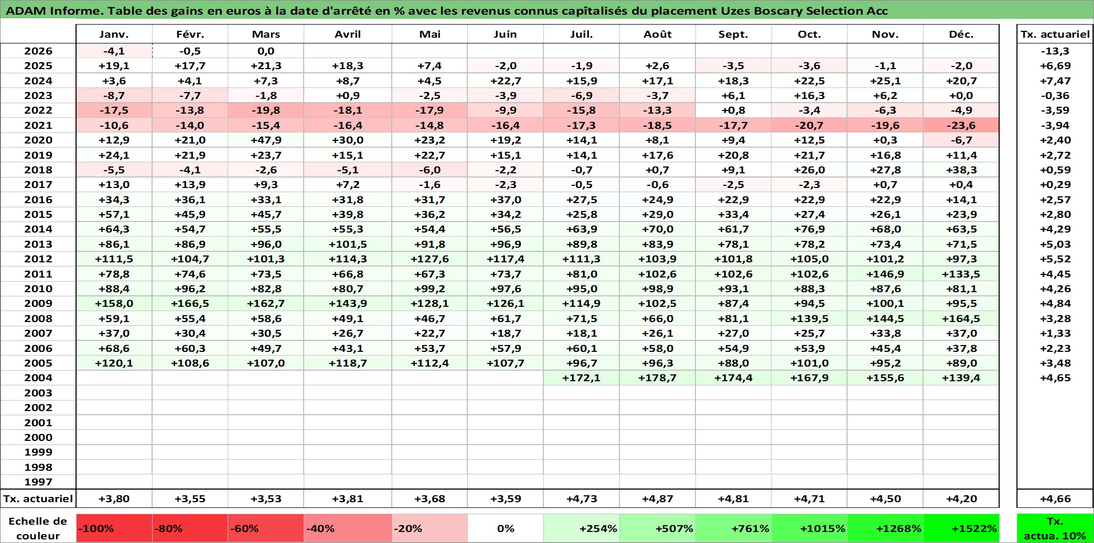Click the 2021 row label
Screen dimensions: 1094x543
point(38,125)
